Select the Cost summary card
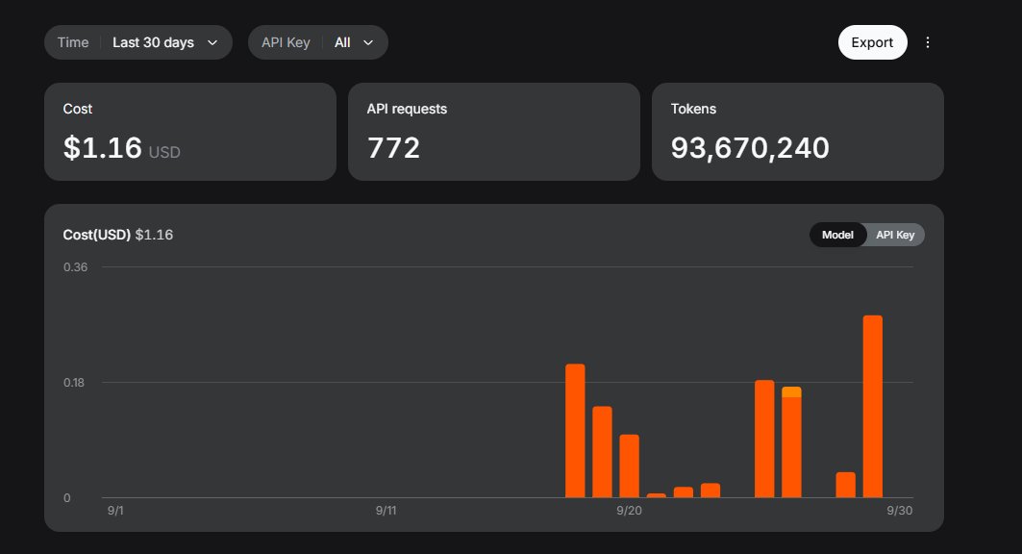 tap(190, 132)
